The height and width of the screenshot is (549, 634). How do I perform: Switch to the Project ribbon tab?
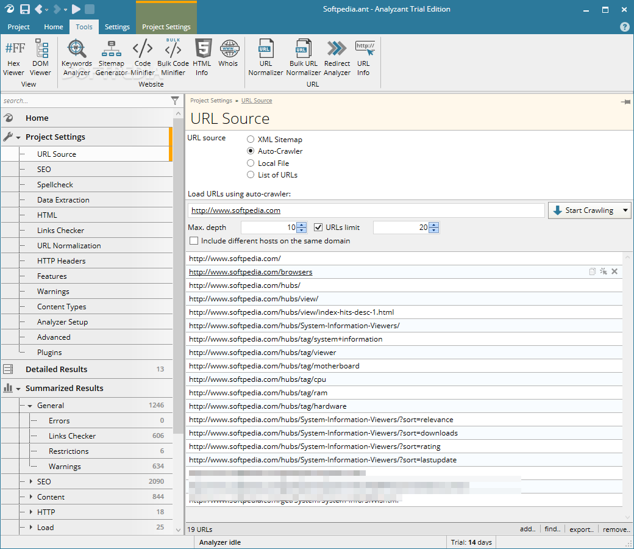(19, 27)
